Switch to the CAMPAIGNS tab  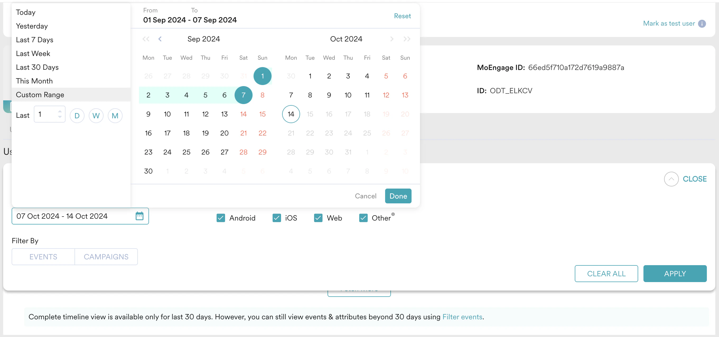(106, 257)
